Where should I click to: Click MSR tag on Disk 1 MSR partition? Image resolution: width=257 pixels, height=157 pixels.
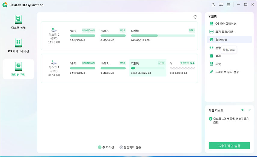tap(122, 63)
